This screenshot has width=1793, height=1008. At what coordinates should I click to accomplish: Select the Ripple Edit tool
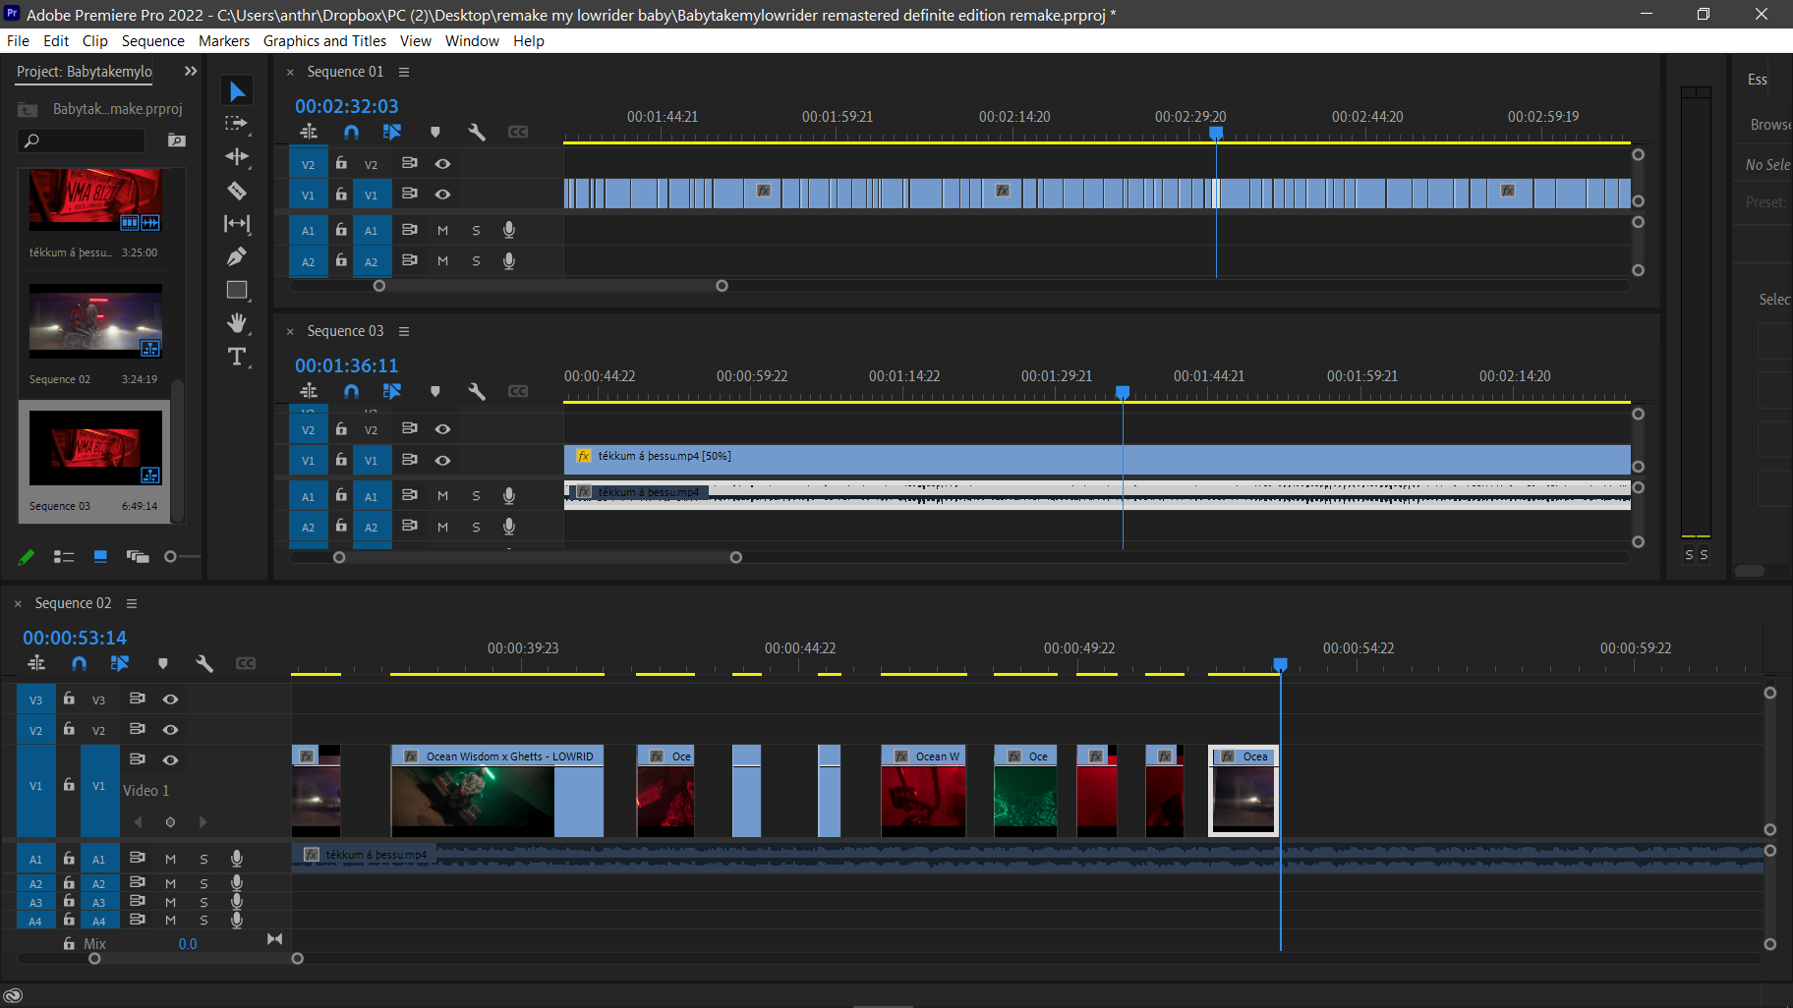(x=237, y=157)
